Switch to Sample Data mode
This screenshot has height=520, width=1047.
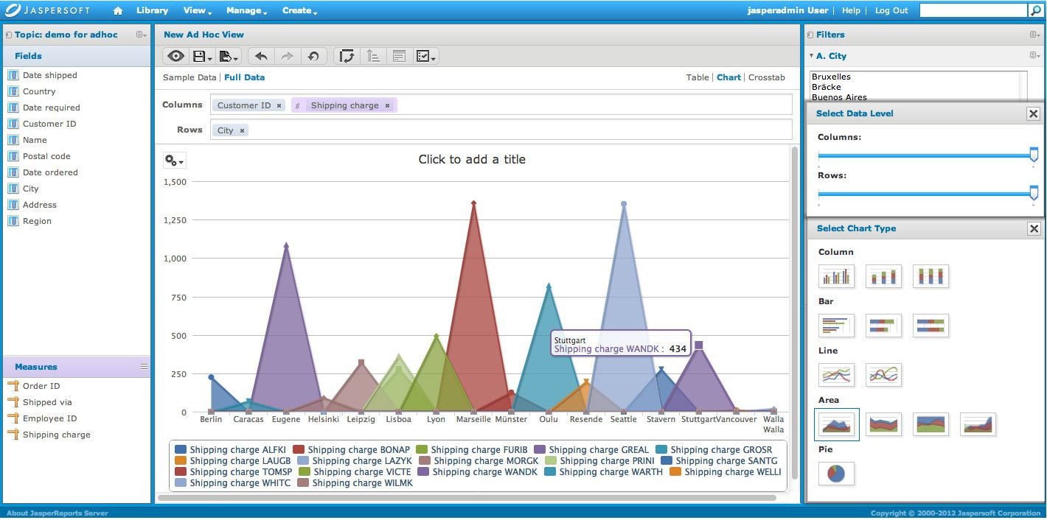click(189, 77)
